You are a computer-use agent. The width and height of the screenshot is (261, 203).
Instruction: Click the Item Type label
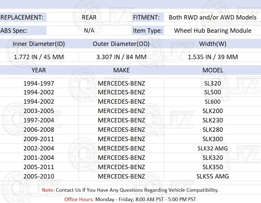click(148, 31)
